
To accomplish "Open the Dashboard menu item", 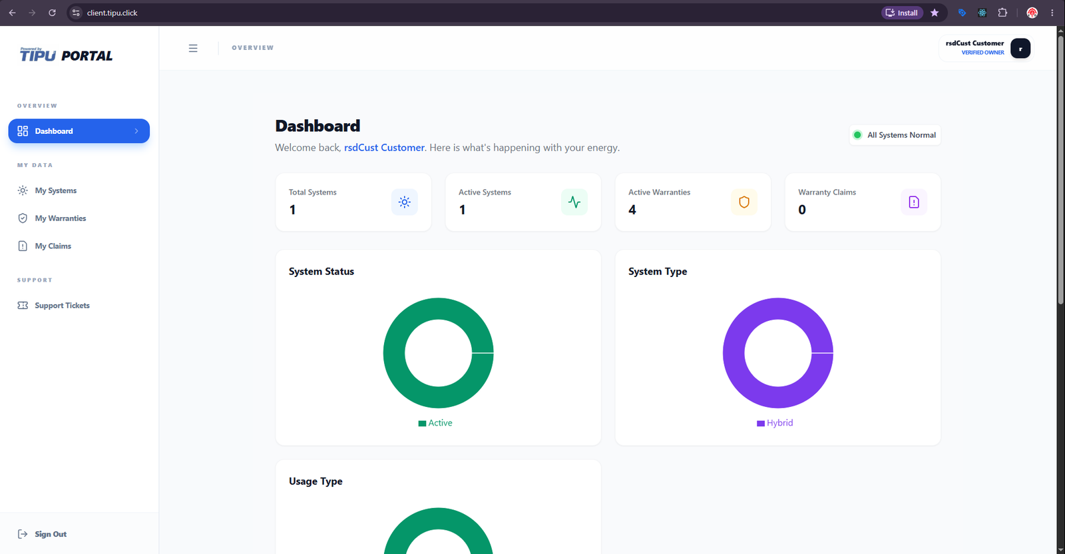I will (79, 131).
